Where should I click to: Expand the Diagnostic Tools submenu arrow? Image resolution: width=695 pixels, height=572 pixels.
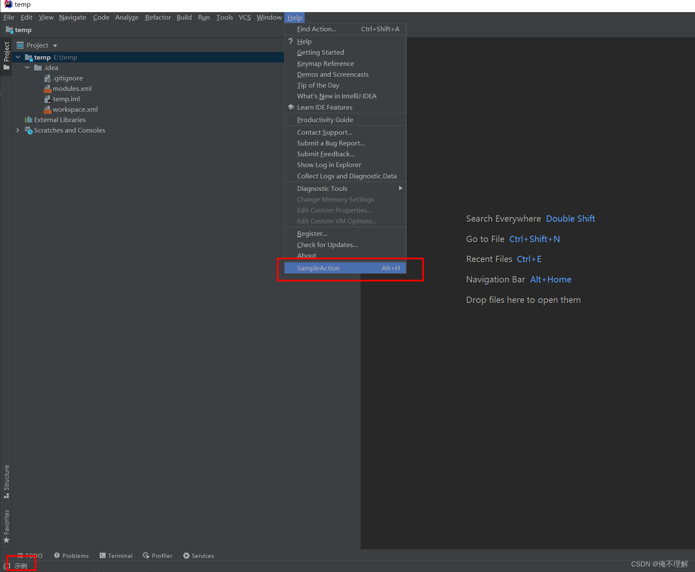[x=400, y=188]
